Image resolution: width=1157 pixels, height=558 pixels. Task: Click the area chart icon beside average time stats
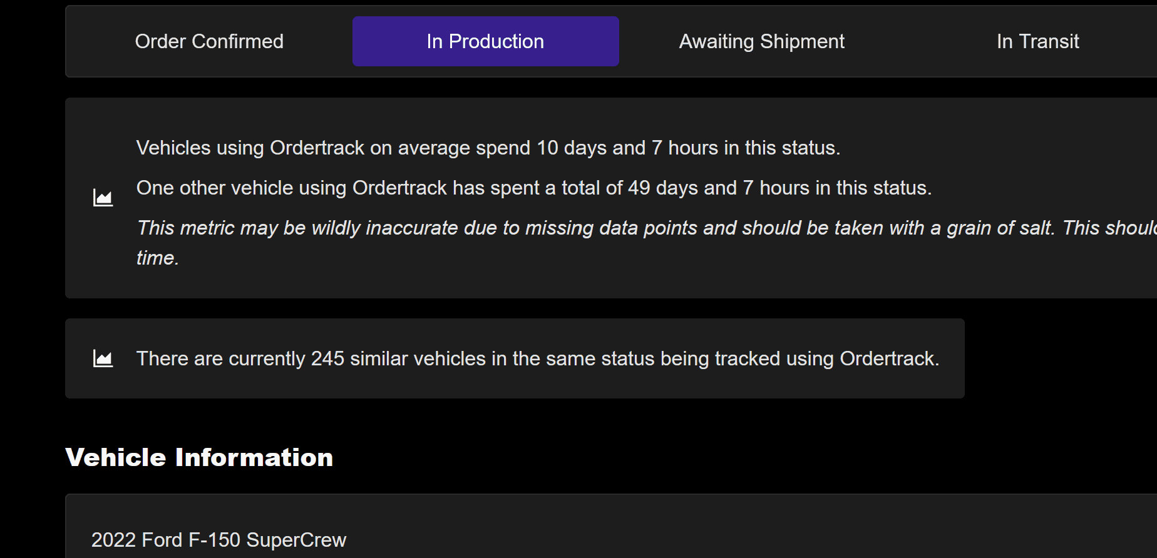click(103, 198)
